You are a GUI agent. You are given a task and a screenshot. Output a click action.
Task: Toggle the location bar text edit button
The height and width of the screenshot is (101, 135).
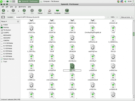tap(3, 17)
